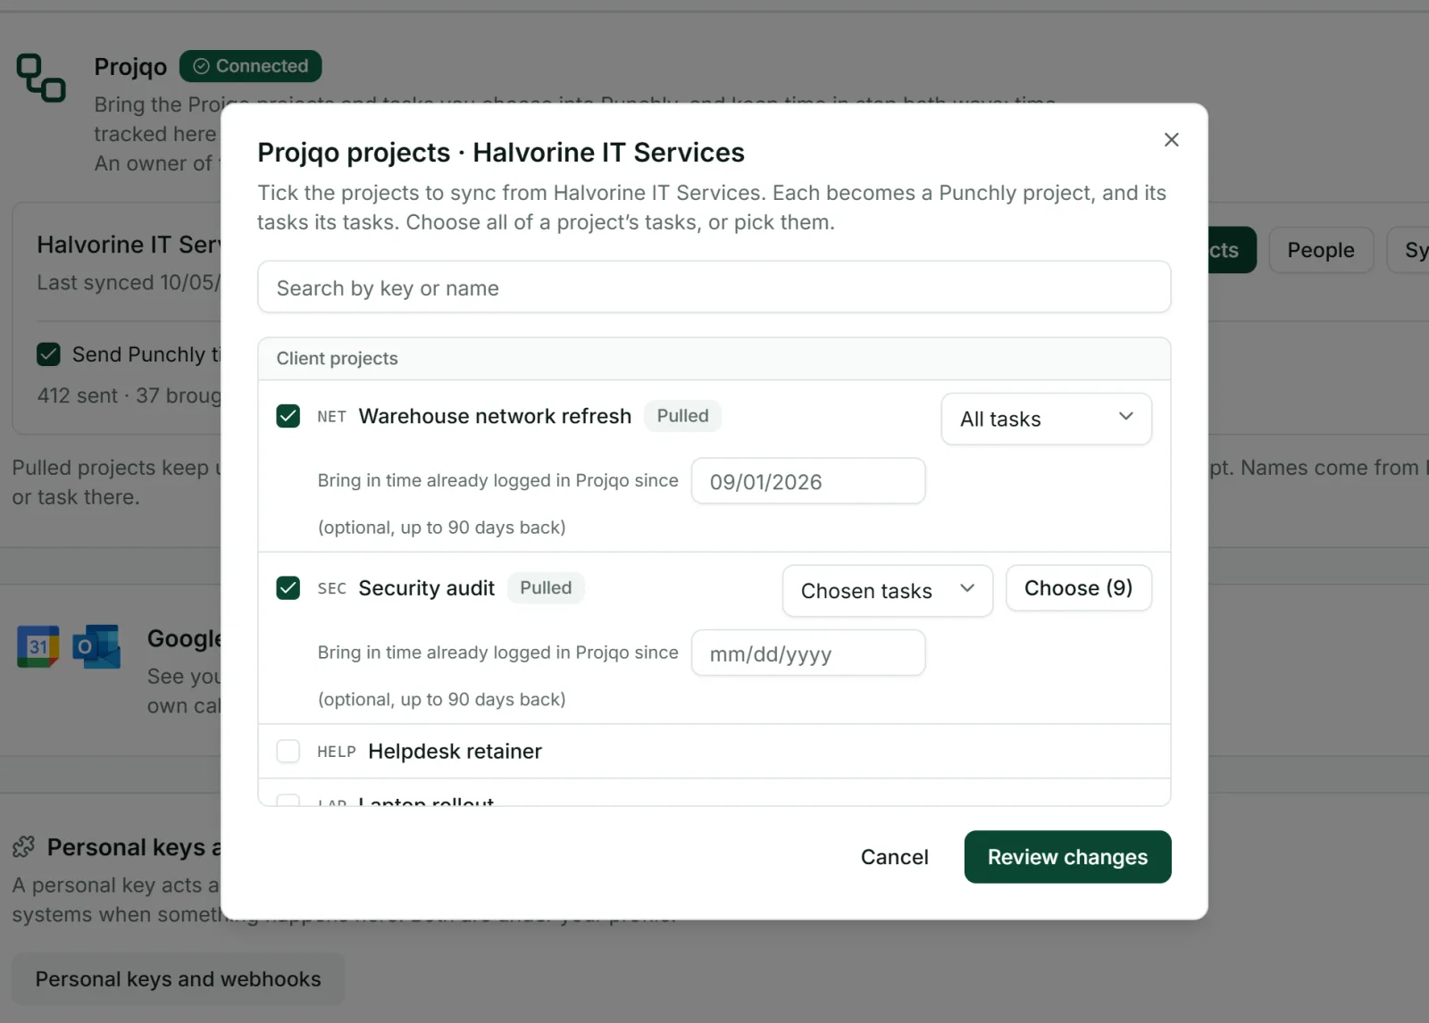
Task: Click Security audit's mm/dd/yyyy date field
Action: click(807, 653)
